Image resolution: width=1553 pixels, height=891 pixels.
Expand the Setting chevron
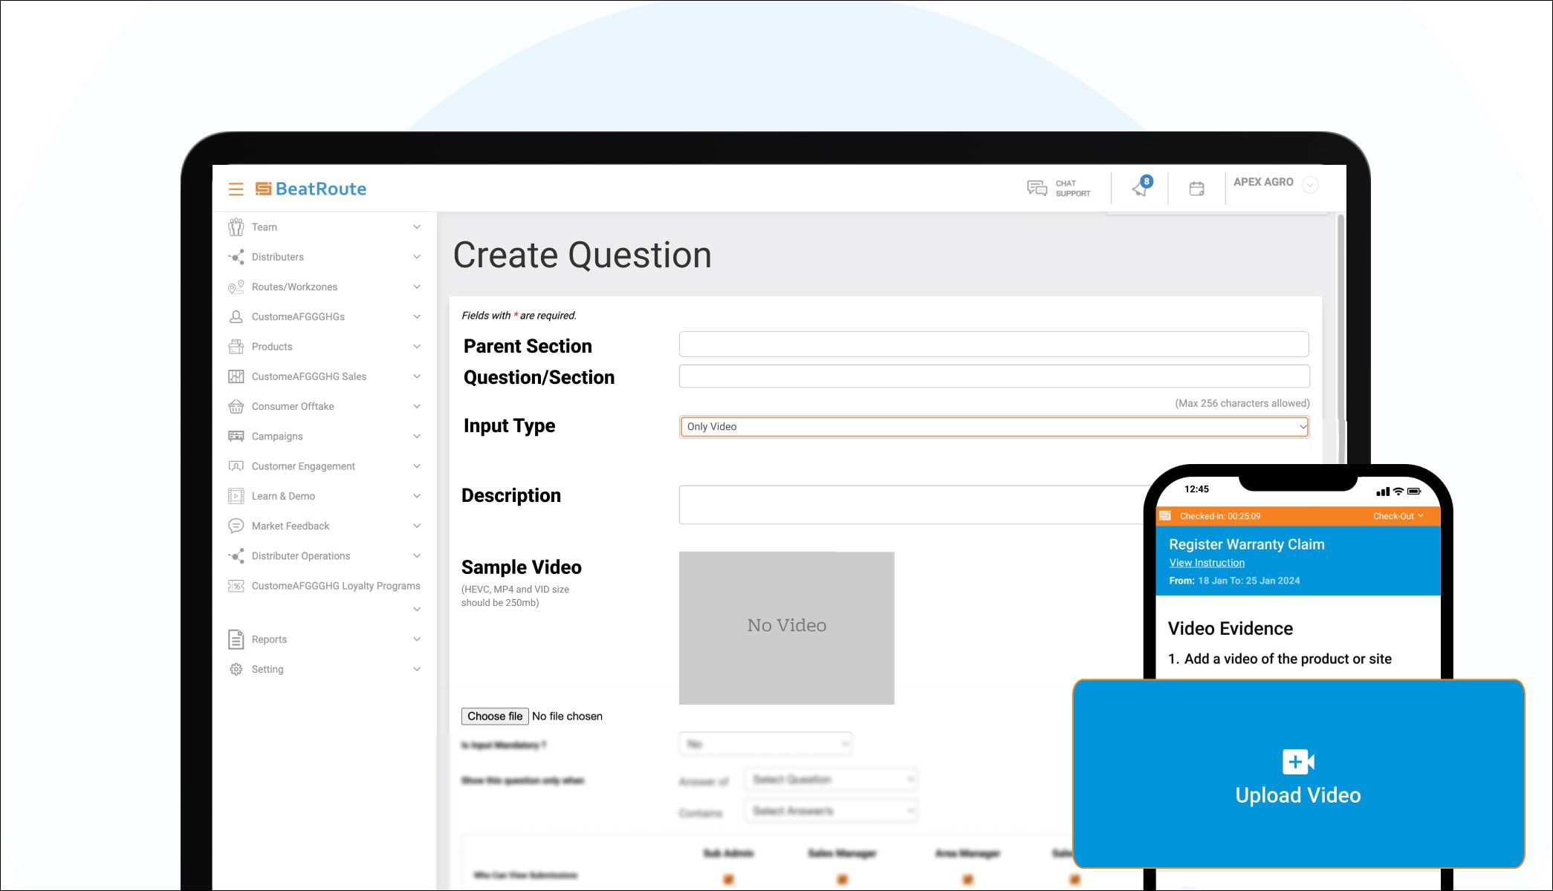coord(417,669)
